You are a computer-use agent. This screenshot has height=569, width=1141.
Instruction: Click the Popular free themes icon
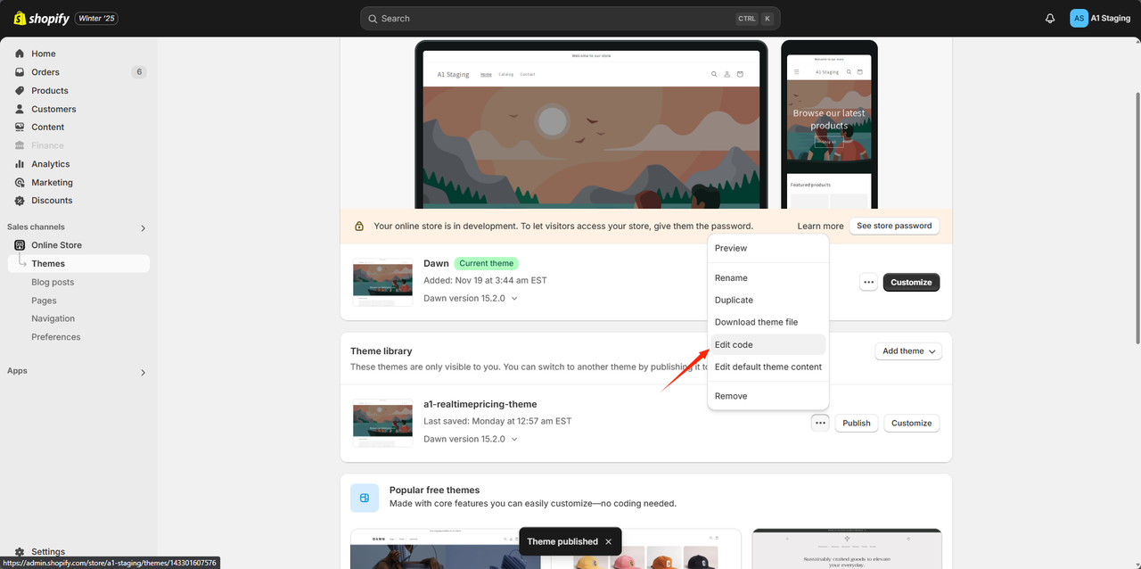pyautogui.click(x=365, y=498)
